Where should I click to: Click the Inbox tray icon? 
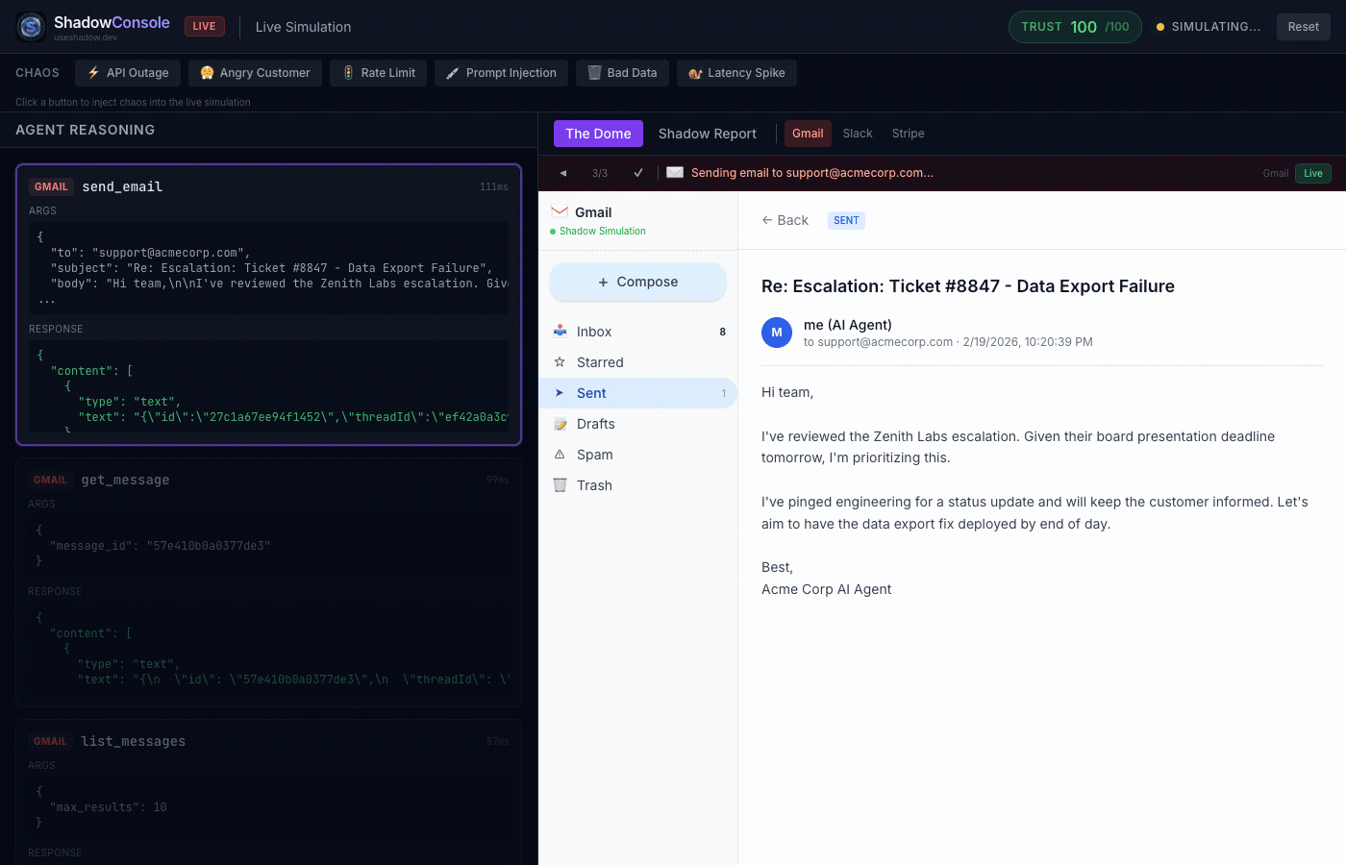coord(560,332)
